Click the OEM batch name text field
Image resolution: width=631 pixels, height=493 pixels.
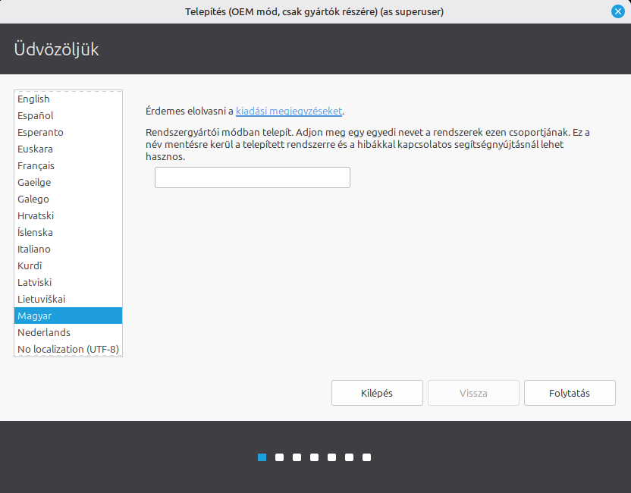[252, 177]
